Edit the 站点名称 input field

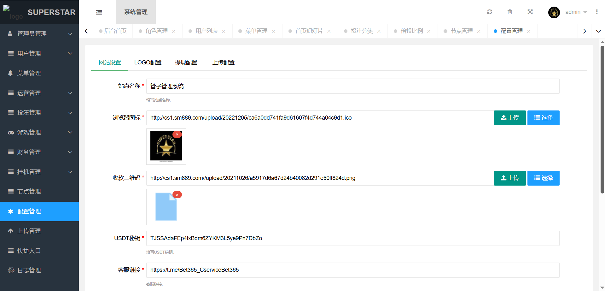point(353,86)
